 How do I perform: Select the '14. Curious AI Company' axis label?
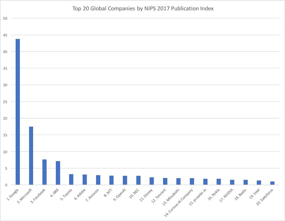point(179,203)
